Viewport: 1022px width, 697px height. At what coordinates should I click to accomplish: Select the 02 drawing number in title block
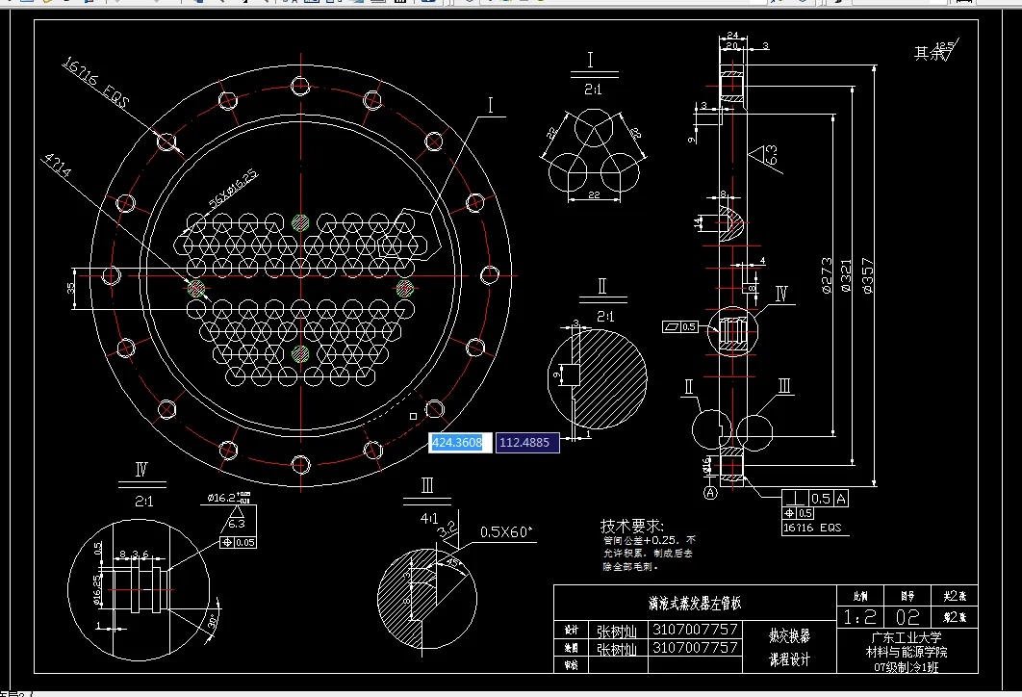point(907,617)
